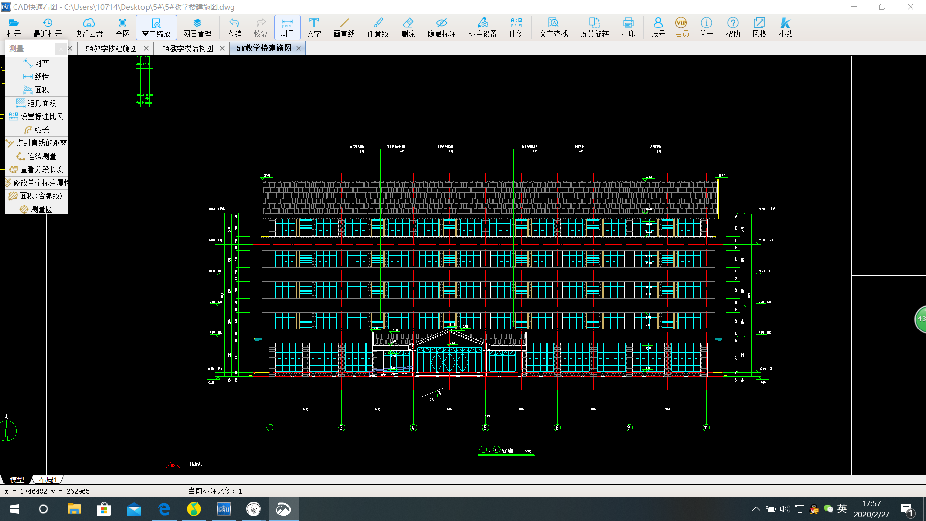Open the CAD app icon in taskbar

[x=224, y=509]
